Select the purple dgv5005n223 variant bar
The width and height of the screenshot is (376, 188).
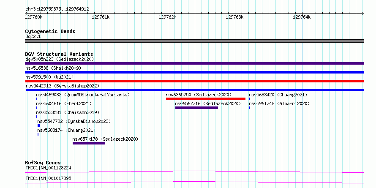point(194,63)
